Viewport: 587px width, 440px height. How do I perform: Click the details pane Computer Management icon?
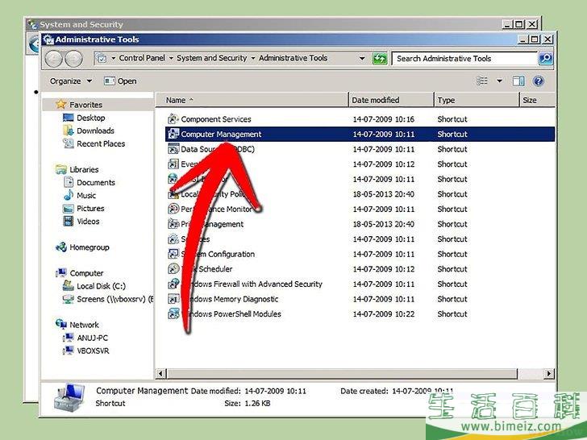(69, 397)
